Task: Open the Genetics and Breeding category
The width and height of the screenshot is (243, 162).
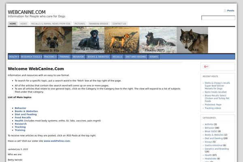Action: click(x=217, y=149)
